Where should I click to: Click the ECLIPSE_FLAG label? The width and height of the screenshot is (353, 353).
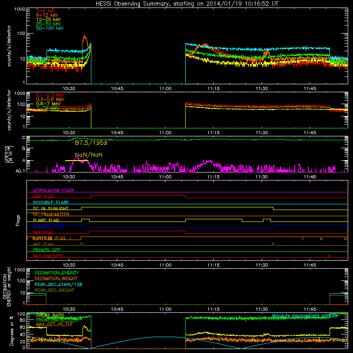(x=48, y=226)
